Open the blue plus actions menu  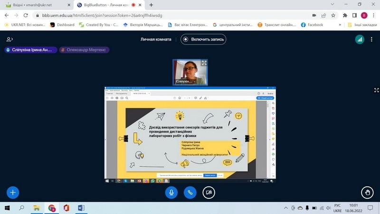[x=13, y=192]
